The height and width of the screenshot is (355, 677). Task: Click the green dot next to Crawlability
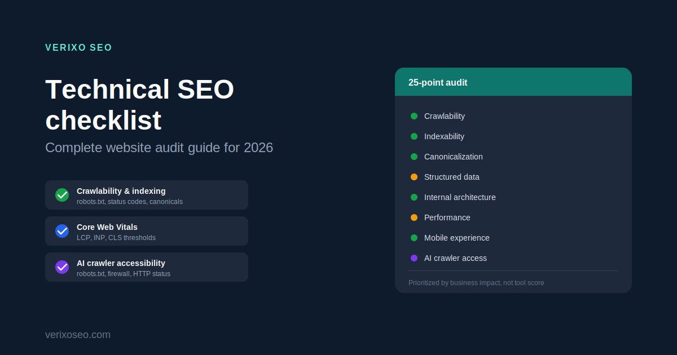(x=414, y=116)
